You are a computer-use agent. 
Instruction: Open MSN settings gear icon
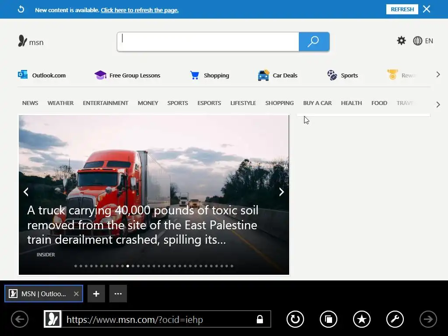tap(401, 41)
